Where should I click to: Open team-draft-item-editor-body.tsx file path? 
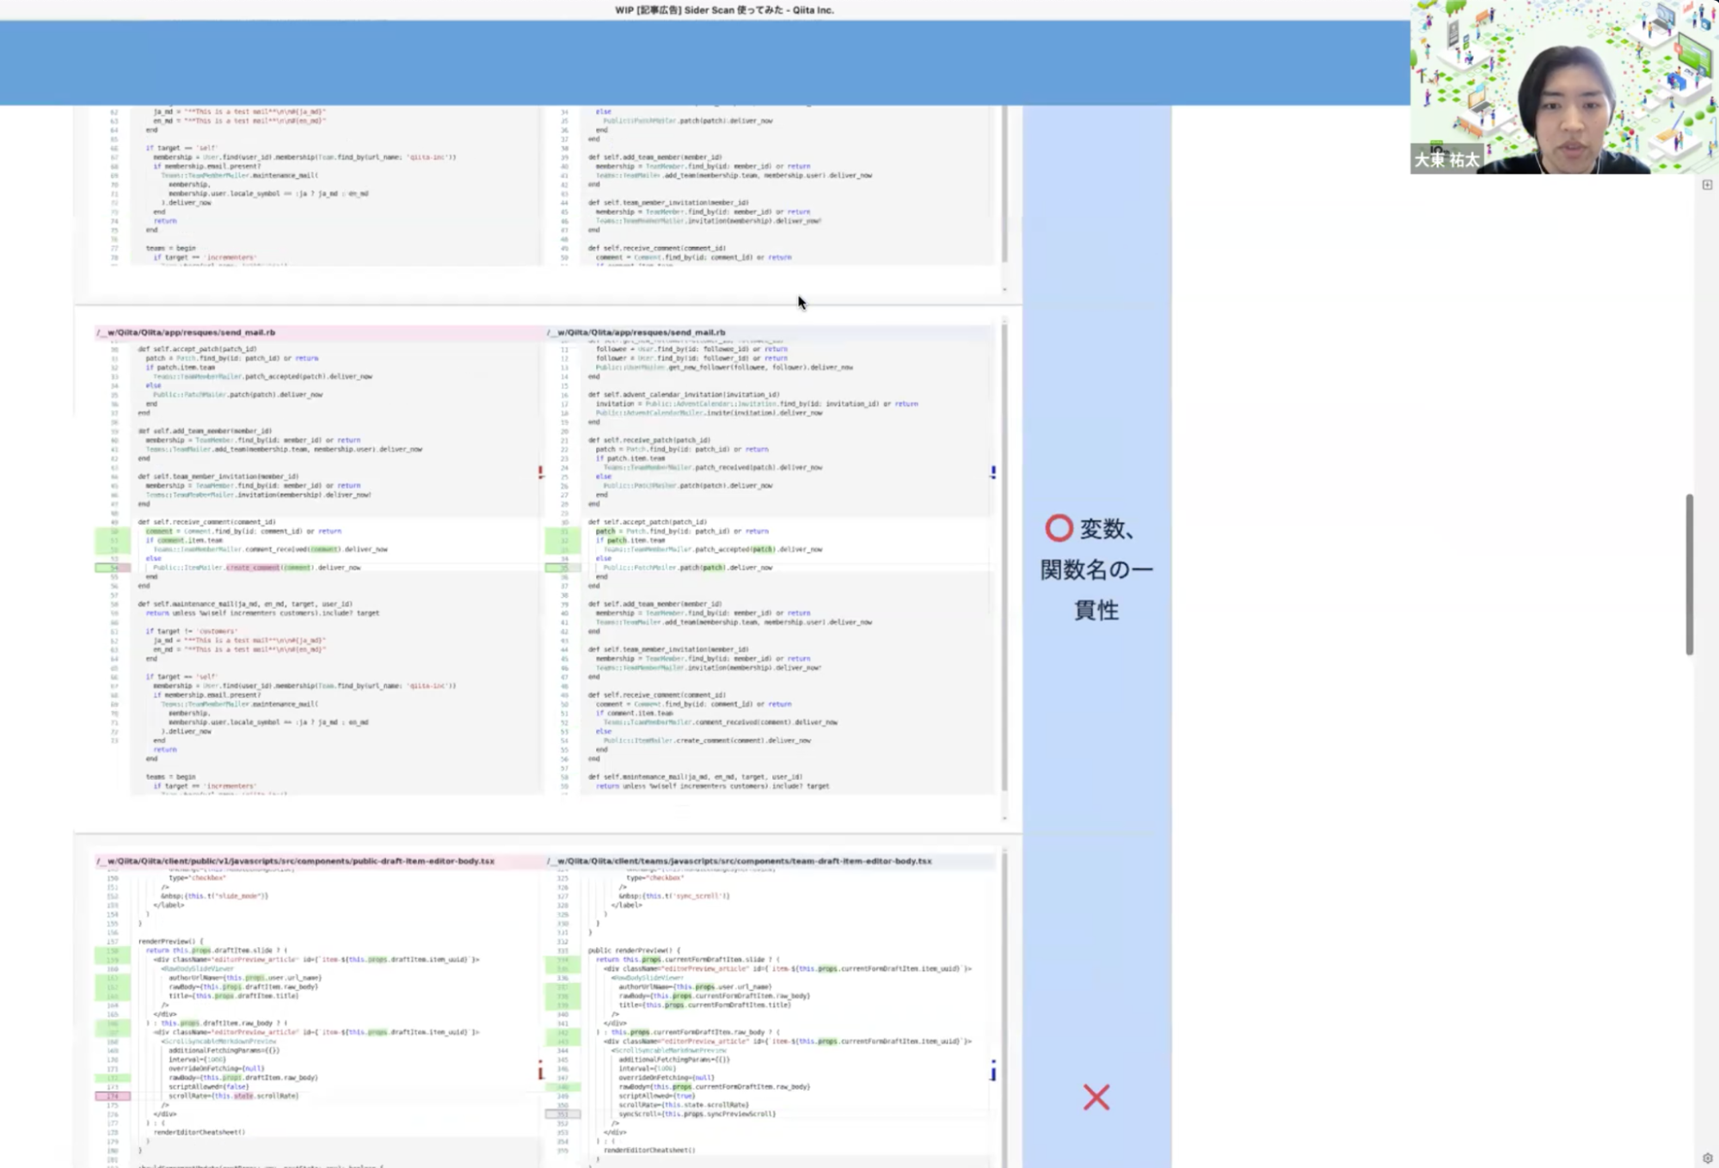pyautogui.click(x=740, y=861)
